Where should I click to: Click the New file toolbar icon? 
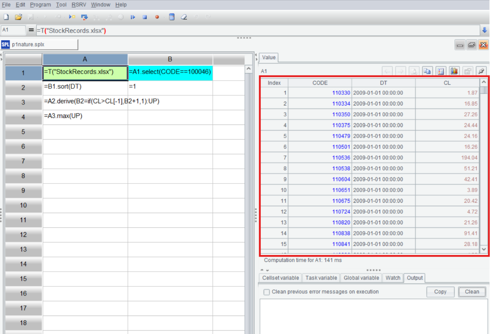[x=6, y=17]
